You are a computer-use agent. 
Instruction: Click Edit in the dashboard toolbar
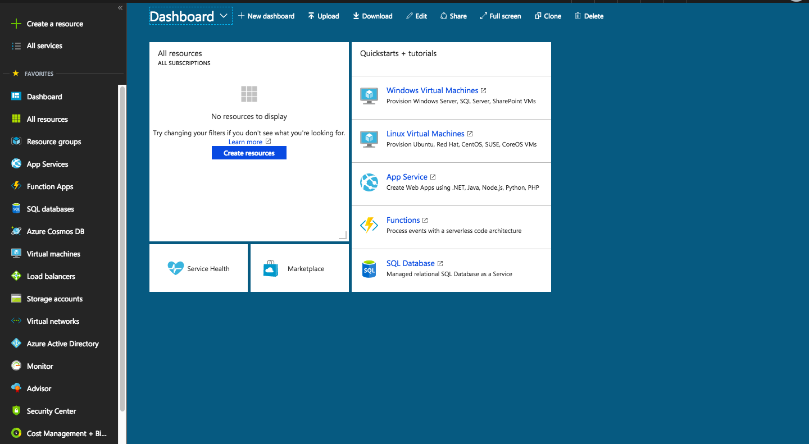coord(416,16)
